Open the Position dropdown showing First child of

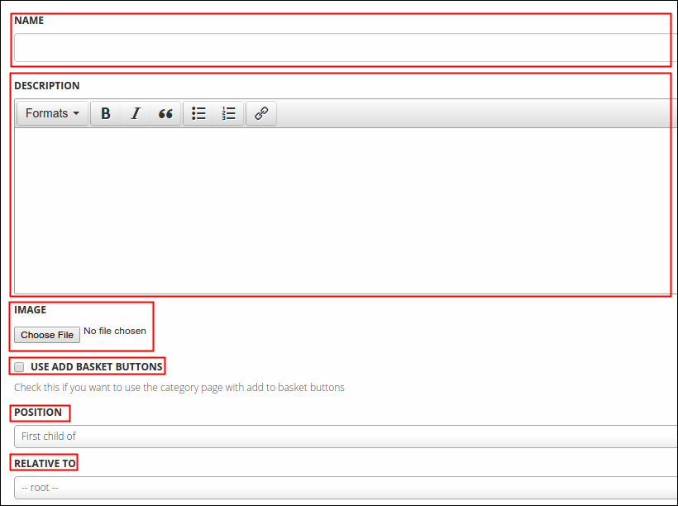pos(346,437)
